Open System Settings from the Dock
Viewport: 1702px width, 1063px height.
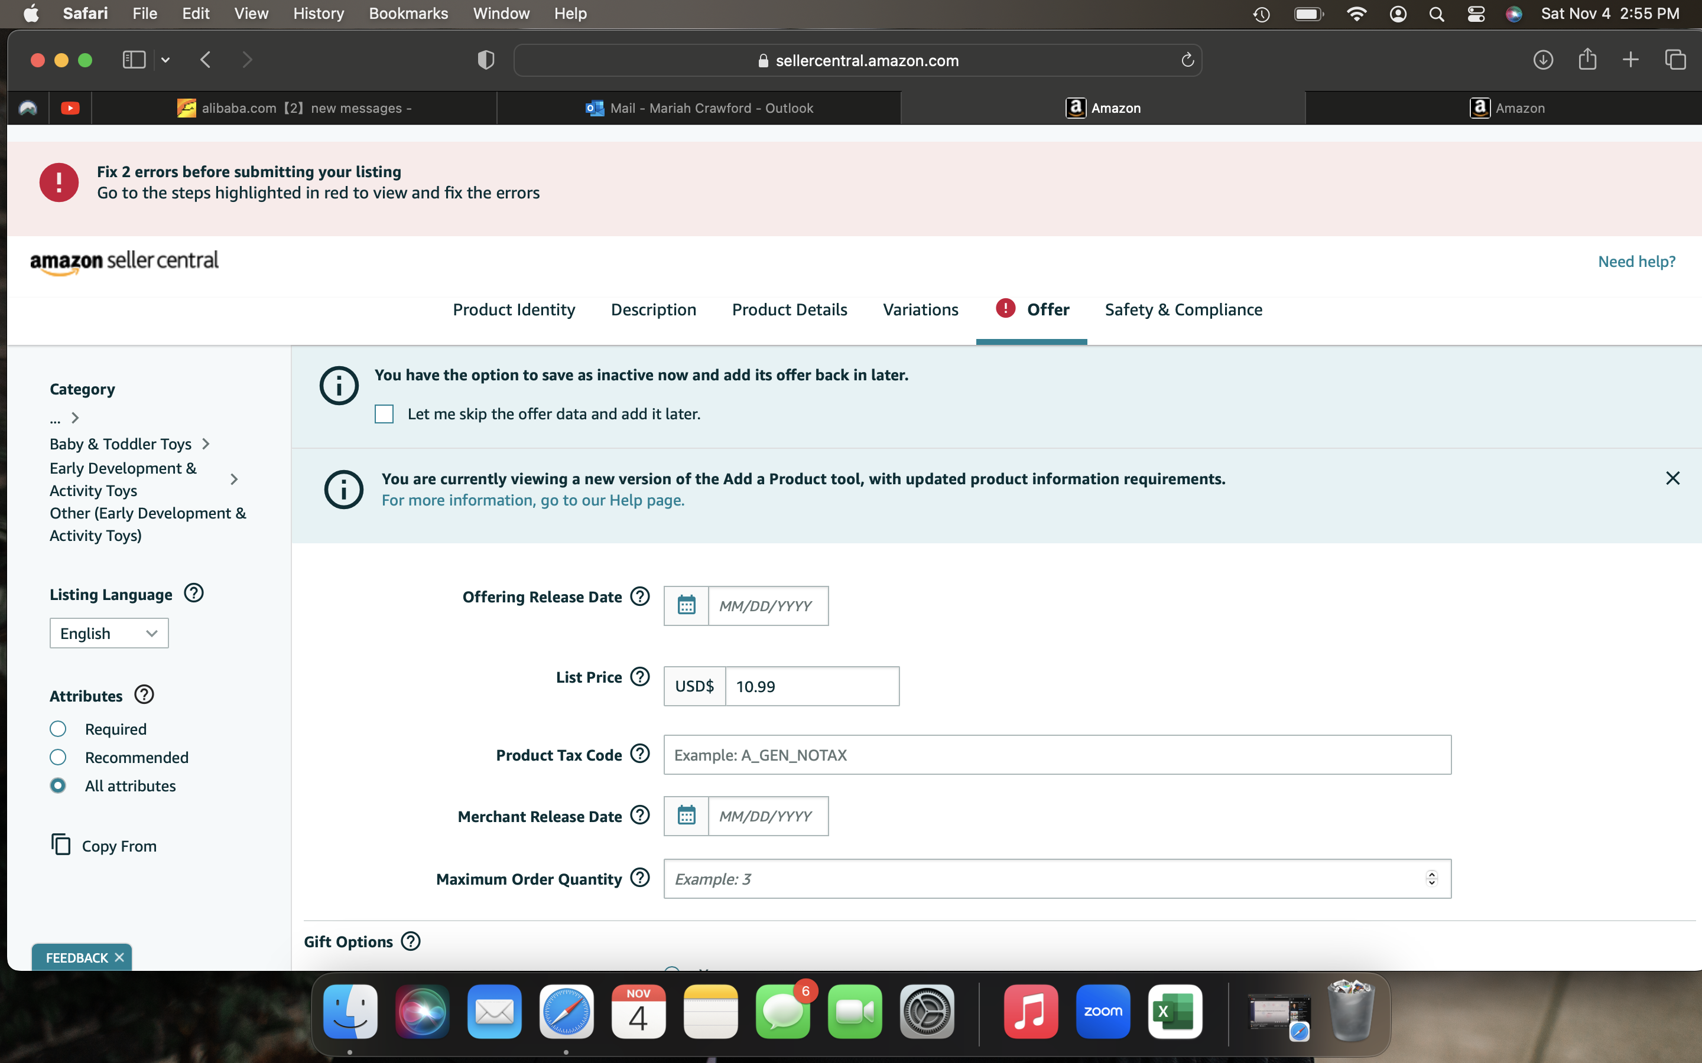tap(927, 1012)
